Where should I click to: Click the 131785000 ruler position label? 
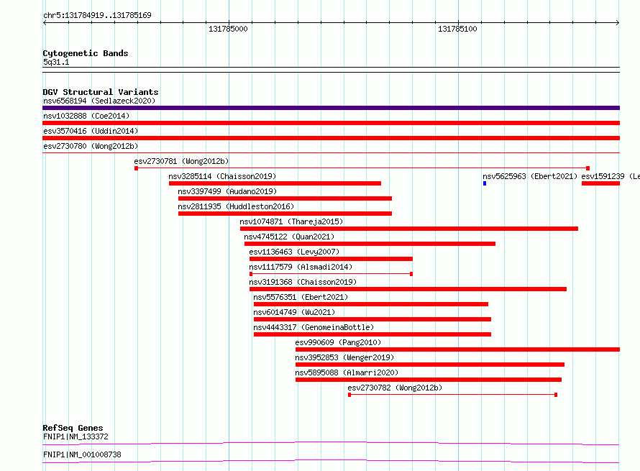point(228,29)
